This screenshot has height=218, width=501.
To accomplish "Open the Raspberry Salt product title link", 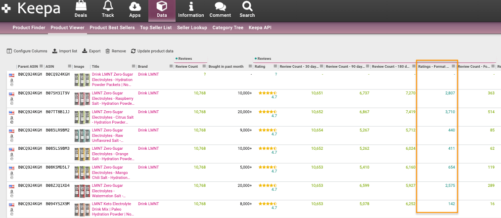I will [x=113, y=98].
